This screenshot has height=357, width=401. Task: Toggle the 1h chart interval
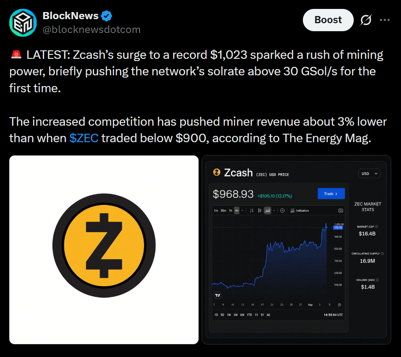click(231, 210)
